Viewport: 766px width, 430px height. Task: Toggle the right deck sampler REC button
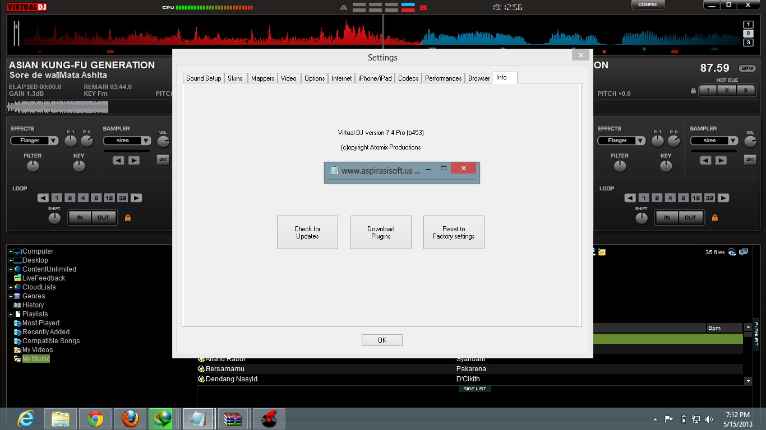750,160
